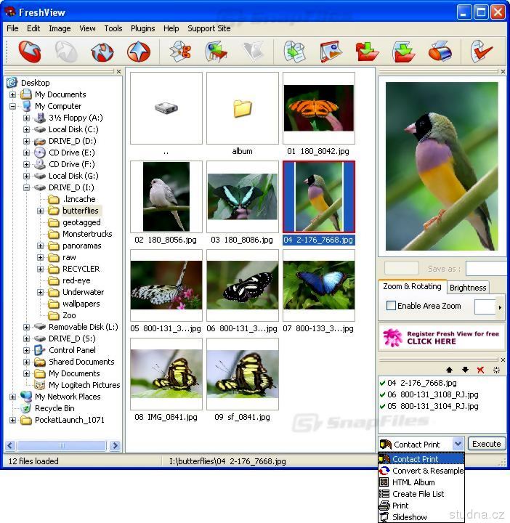
Task: Open the Contact Print dropdown arrow
Action: 457,444
